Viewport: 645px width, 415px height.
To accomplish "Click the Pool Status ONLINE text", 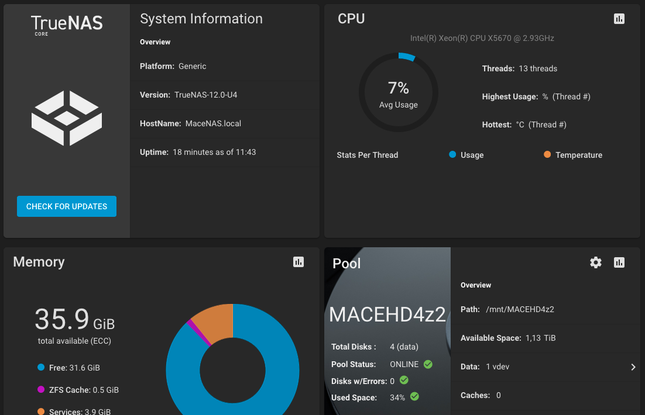I will click(404, 365).
